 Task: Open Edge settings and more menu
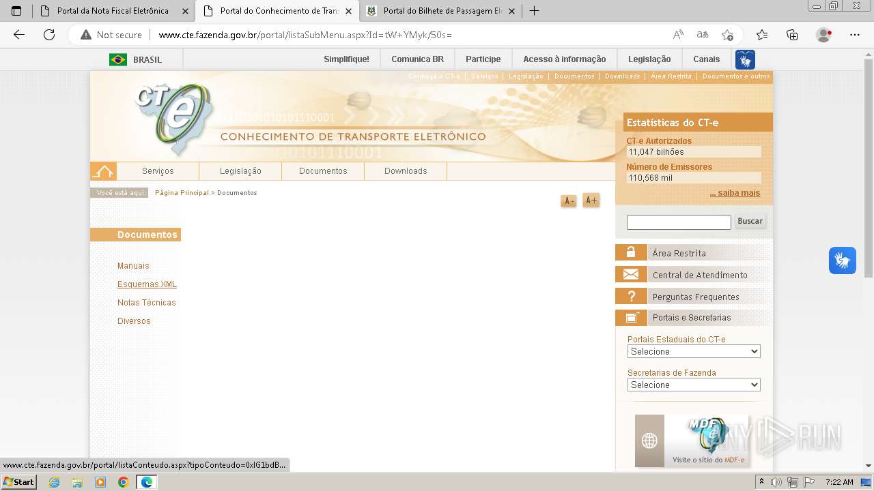(x=855, y=35)
